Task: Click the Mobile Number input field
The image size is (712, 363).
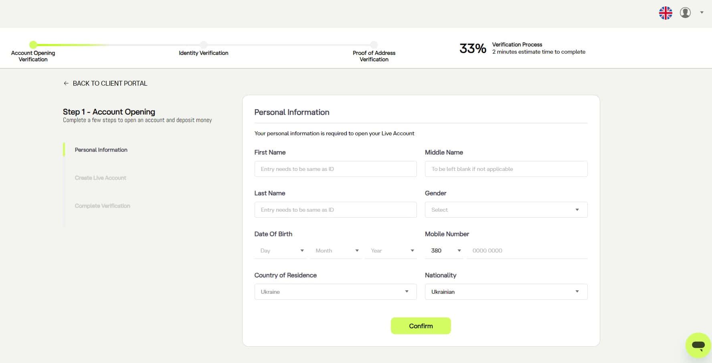Action: click(x=527, y=251)
